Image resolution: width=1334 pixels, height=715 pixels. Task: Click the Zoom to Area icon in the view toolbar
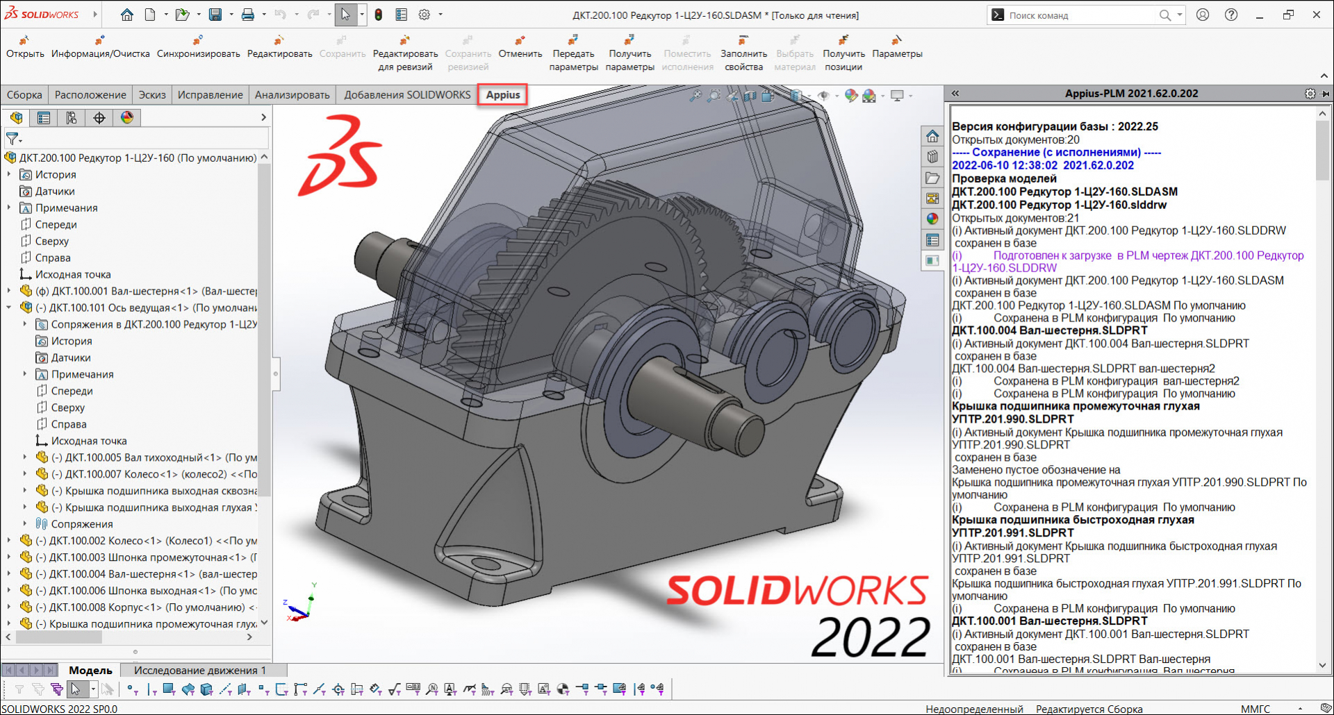coord(714,96)
